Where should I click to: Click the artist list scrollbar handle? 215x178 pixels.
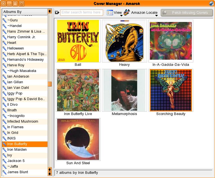point(50,84)
